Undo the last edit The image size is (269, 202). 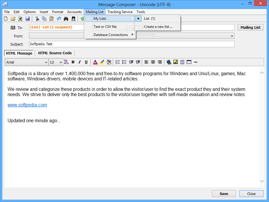[x=59, y=19]
